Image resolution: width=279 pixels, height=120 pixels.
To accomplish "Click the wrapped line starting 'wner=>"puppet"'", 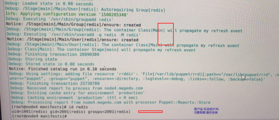I will click(137, 79).
